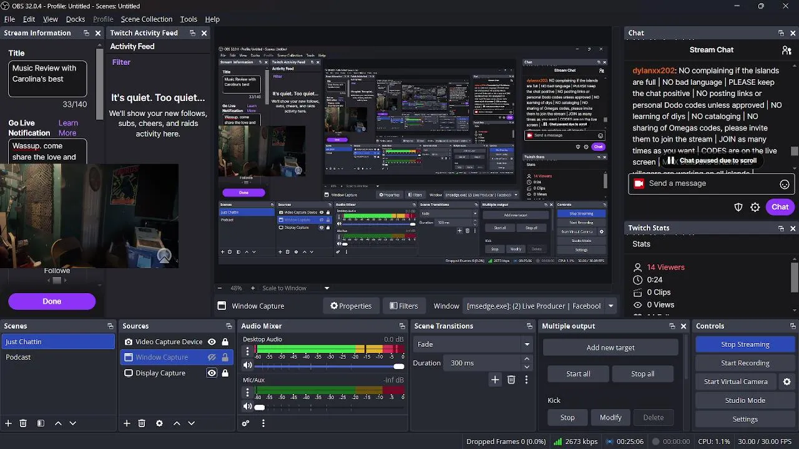Open the chat community users icon
Viewport: 799px width, 449px height.
(787, 50)
